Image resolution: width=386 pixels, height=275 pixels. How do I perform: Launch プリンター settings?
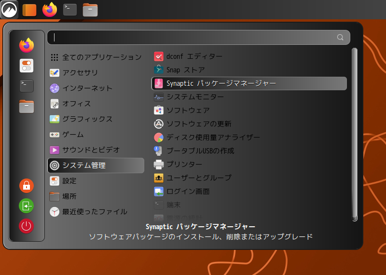pos(249,164)
